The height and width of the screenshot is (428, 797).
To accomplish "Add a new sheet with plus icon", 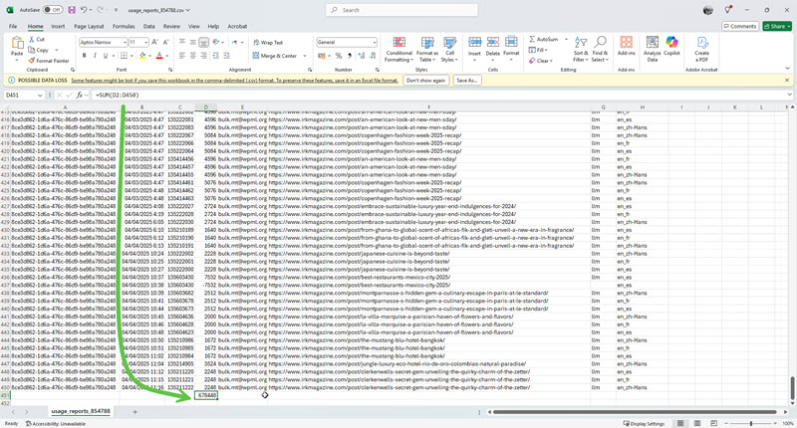I will tap(134, 412).
